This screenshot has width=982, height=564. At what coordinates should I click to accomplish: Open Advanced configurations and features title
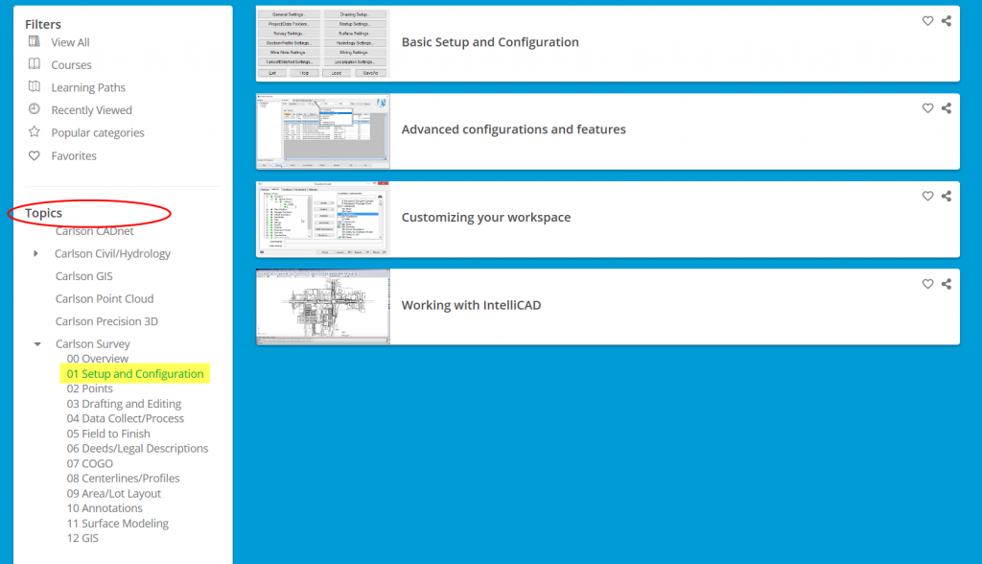click(514, 129)
